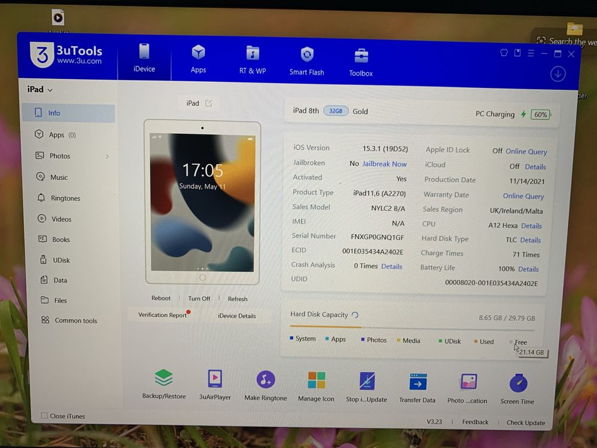Refresh Hard Disk Capacity icon
Screen dimensions: 597x448
tap(355, 315)
